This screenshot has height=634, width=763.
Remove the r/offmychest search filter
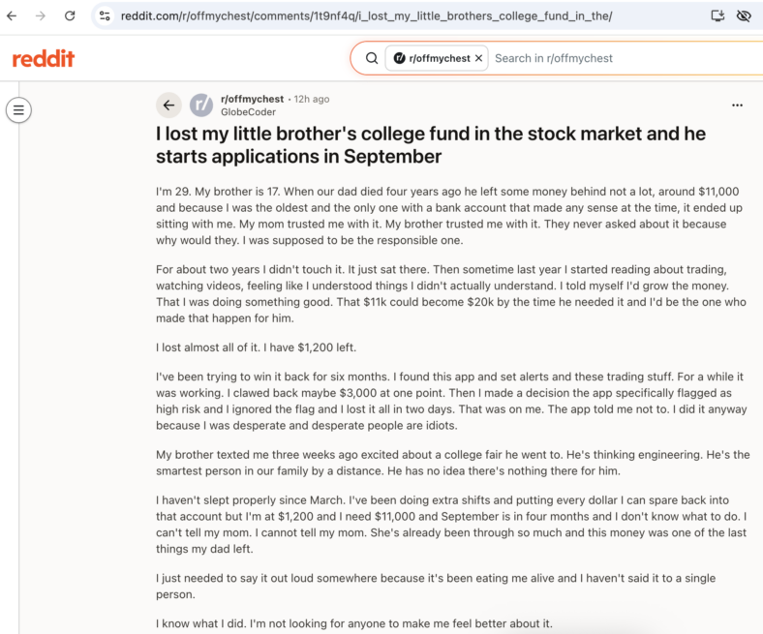(x=479, y=58)
